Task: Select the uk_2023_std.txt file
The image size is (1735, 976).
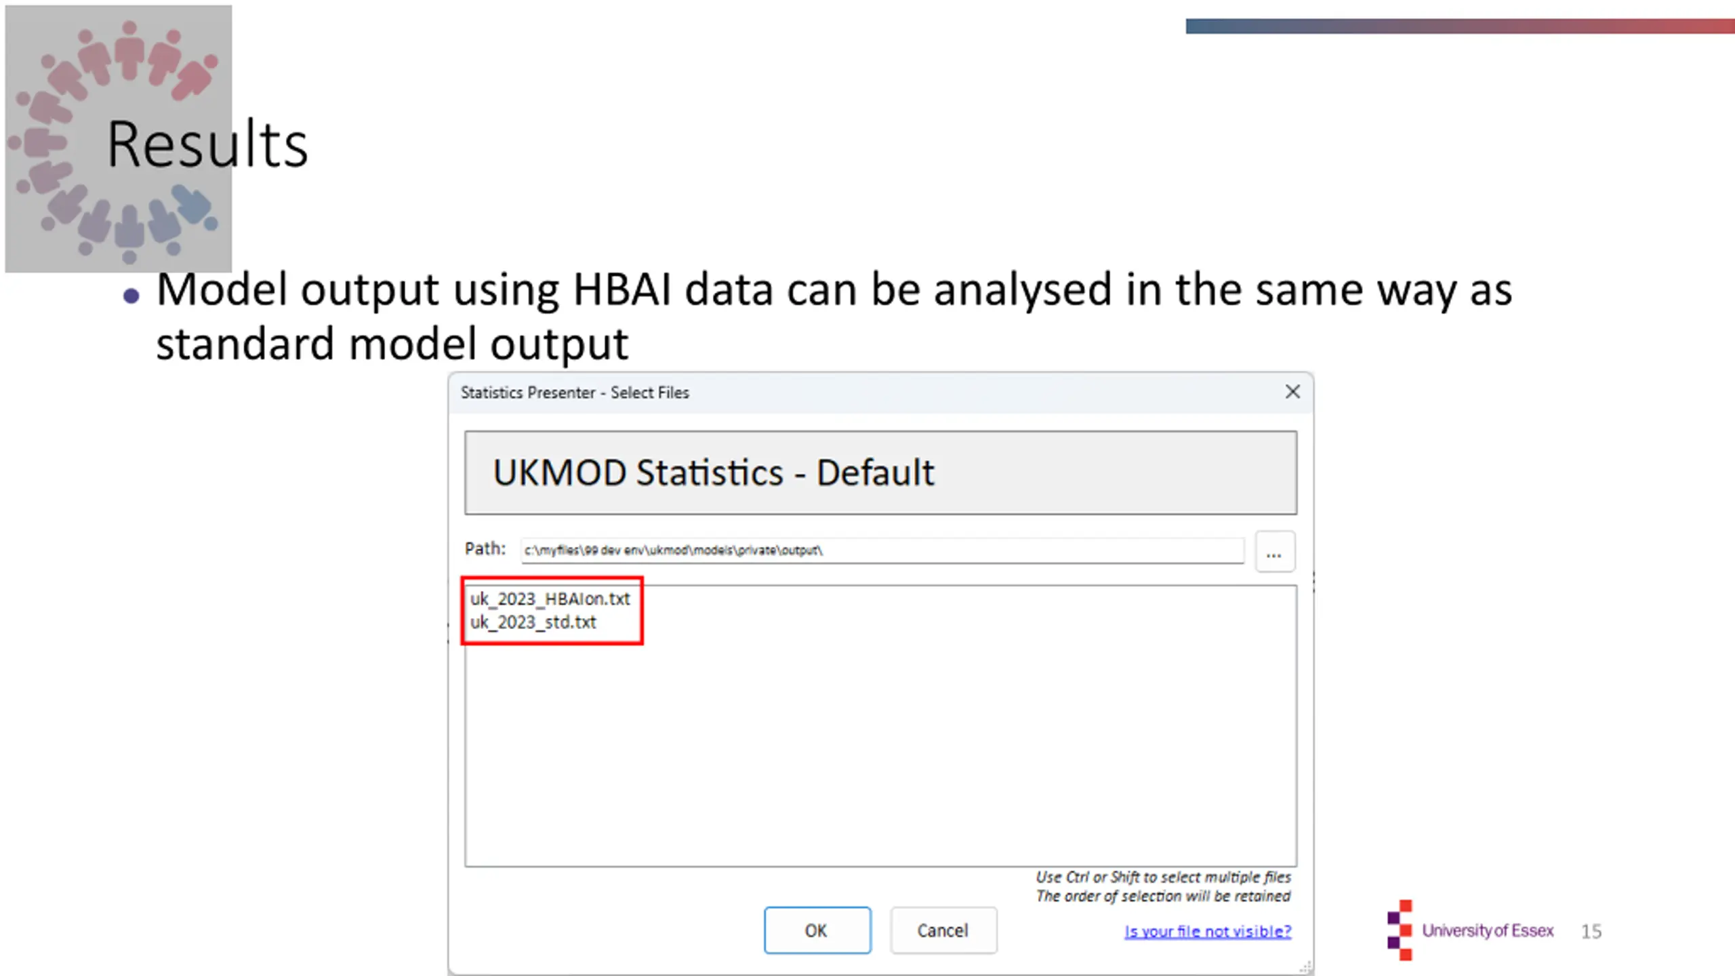Action: (x=533, y=622)
